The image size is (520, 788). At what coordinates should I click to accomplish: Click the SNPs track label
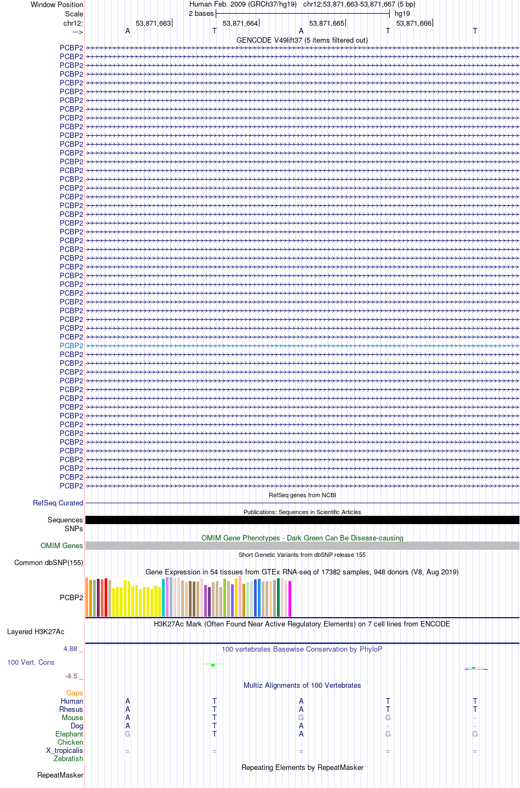click(x=74, y=528)
